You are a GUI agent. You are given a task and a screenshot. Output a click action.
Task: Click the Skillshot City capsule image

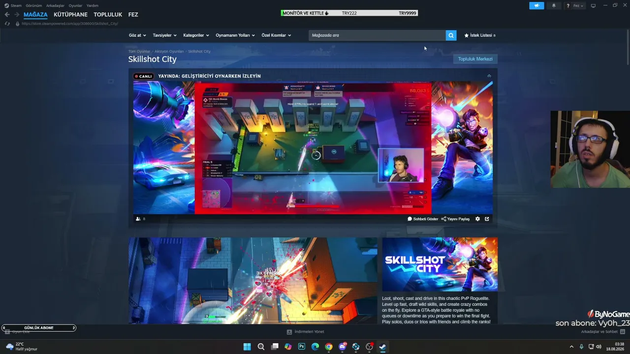(440, 265)
